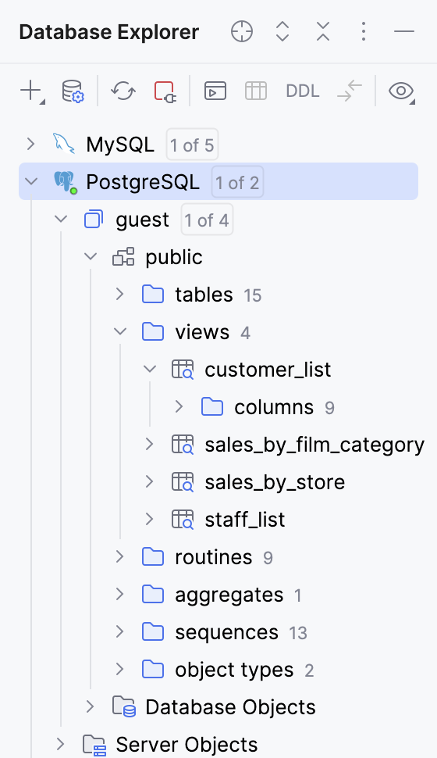437x758 pixels.
Task: Expand the object types folder
Action: click(x=120, y=669)
